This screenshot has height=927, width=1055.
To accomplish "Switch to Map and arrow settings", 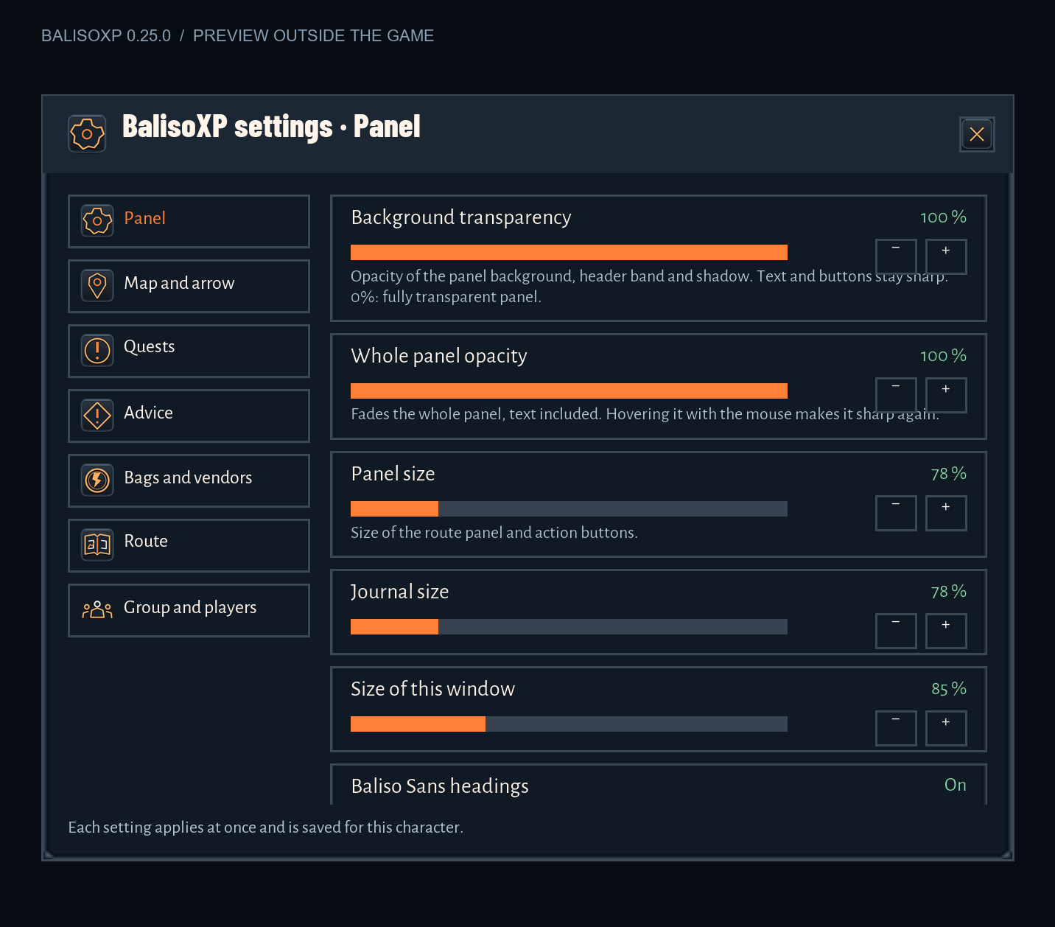I will click(189, 286).
